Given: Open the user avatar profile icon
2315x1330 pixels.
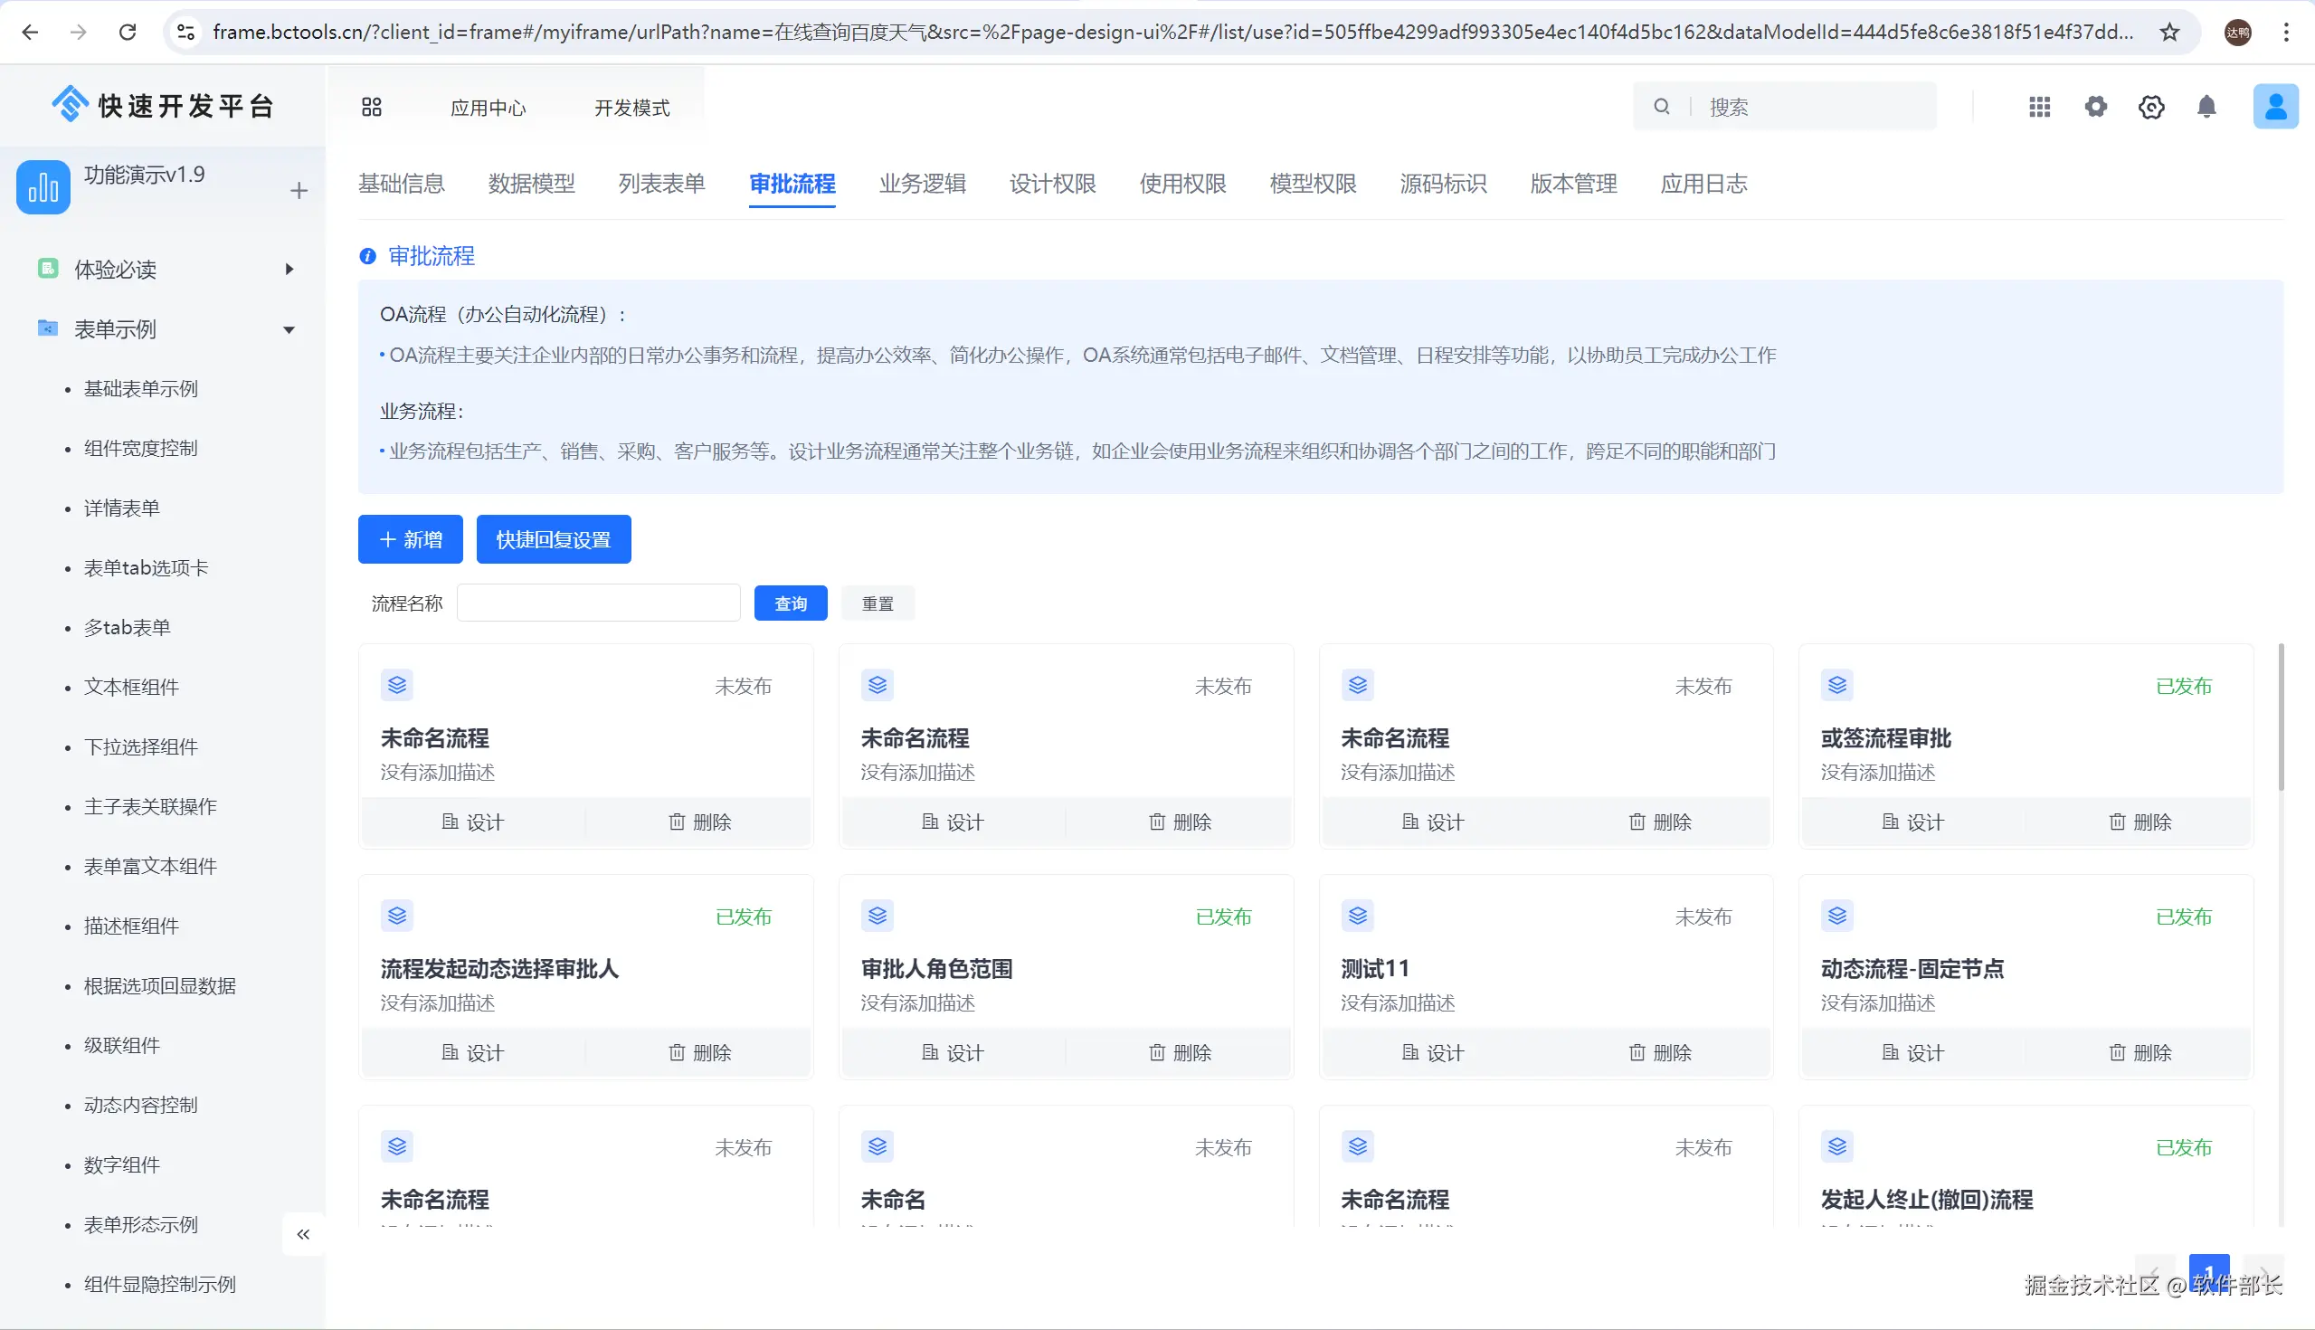Looking at the screenshot, I should [2275, 107].
